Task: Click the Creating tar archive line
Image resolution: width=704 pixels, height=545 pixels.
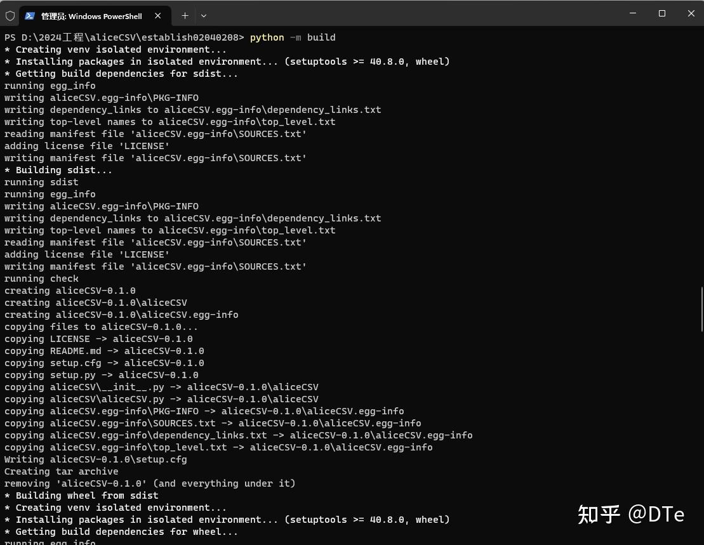Action: coord(61,471)
